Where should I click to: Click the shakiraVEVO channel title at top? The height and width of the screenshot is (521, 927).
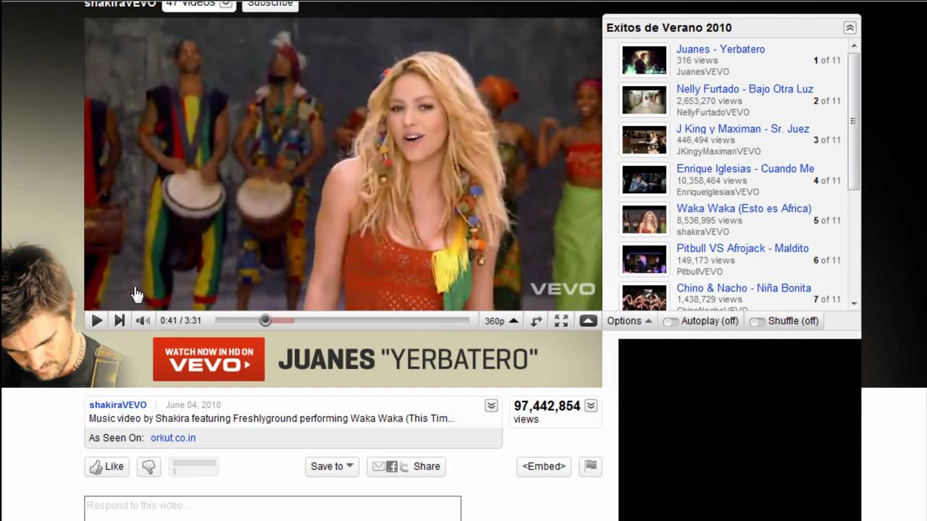pyautogui.click(x=120, y=4)
